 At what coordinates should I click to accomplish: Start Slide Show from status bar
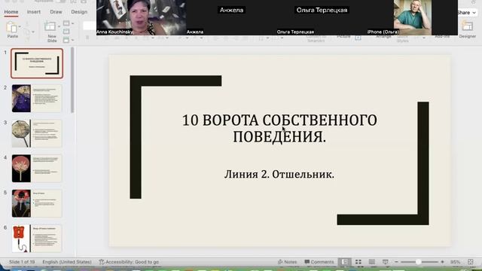coord(385,262)
